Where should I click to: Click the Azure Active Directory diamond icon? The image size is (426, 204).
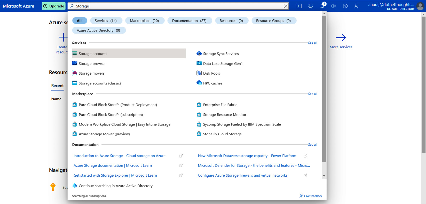tap(75, 186)
